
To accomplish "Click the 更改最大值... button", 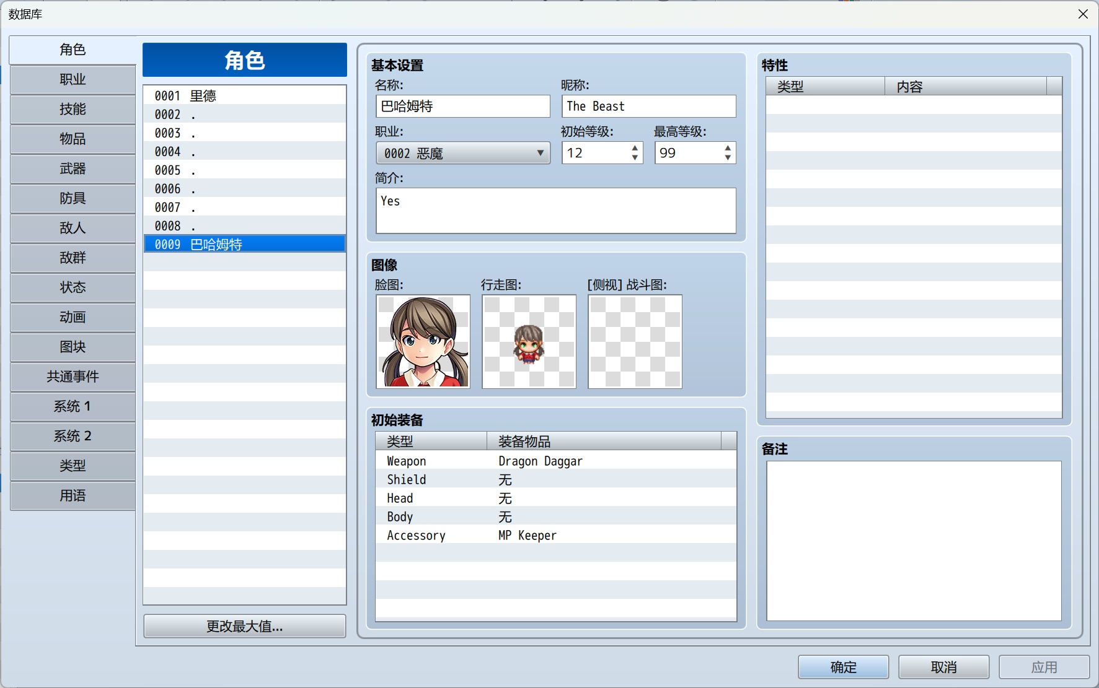I will point(245,626).
